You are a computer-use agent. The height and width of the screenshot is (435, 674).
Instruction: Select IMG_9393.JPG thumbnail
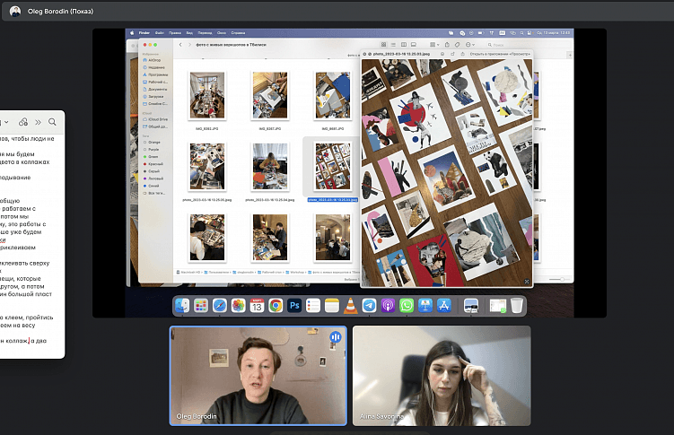coord(207,95)
